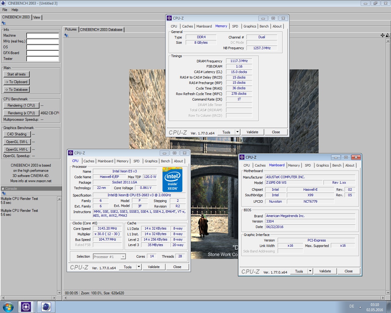
Task: Open Tools dropdown arrow in Memory window
Action: (237, 132)
